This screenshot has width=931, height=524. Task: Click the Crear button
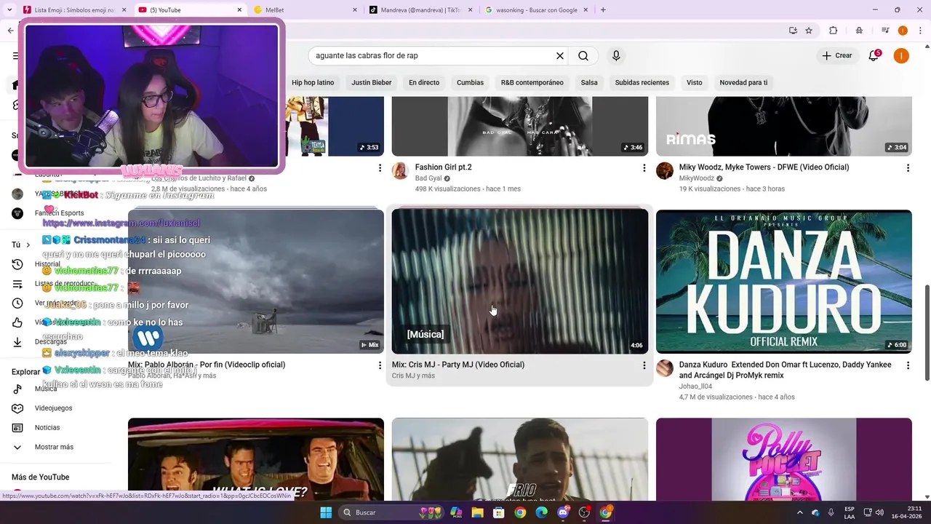coord(837,55)
